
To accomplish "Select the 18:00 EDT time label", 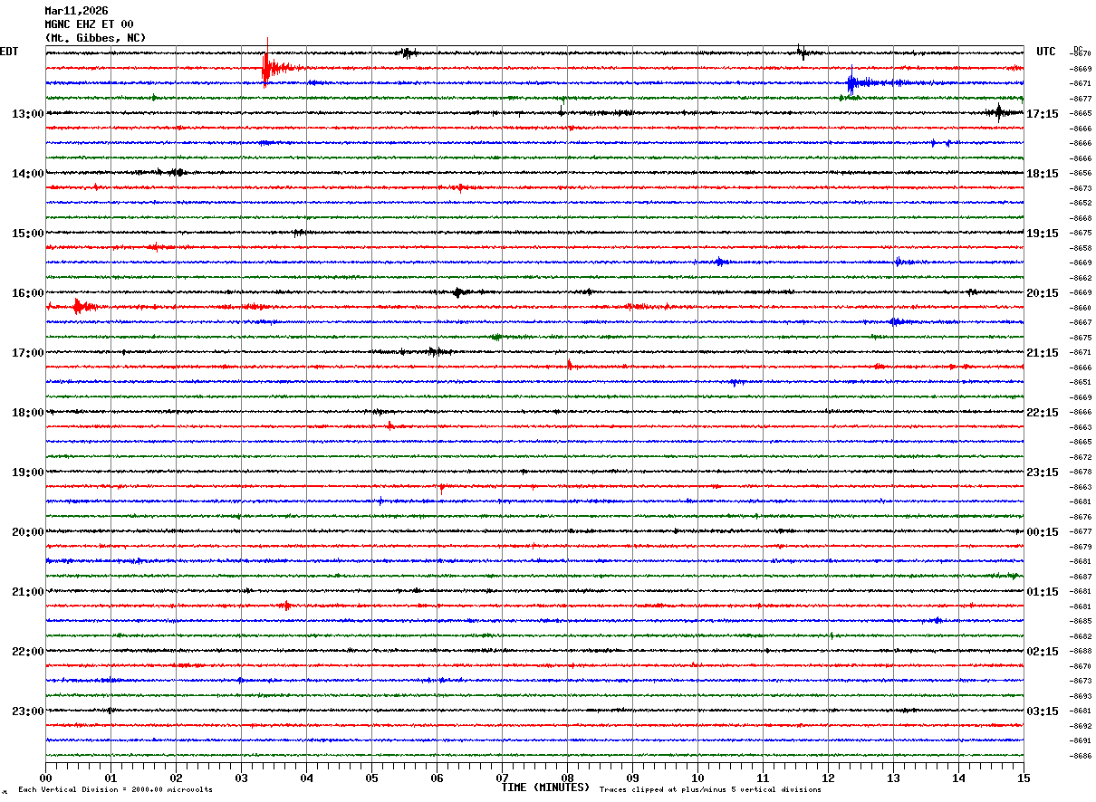I will 27,413.
